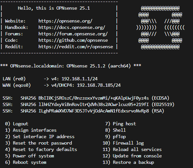Click the WAN address 192.168.78.185/24
193x168 pixels.
99,85
